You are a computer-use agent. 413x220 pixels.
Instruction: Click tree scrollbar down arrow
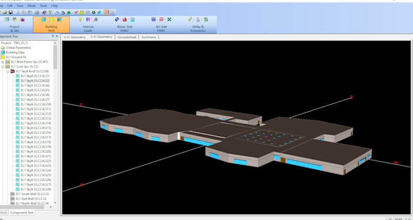55,202
